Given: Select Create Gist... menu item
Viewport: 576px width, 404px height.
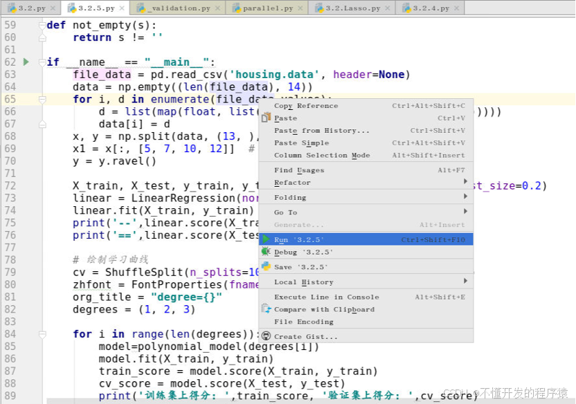Looking at the screenshot, I should point(366,336).
